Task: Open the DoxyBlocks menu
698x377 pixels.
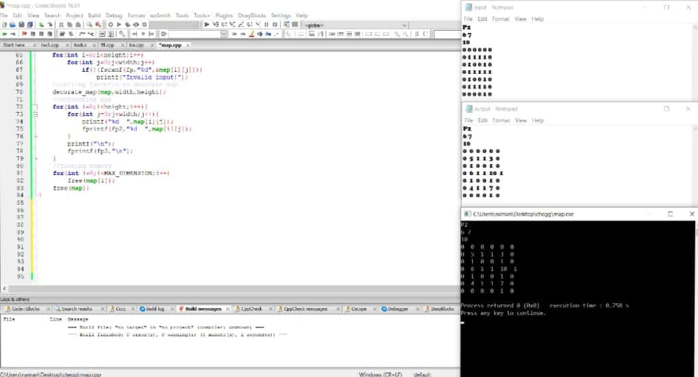Action: pyautogui.click(x=252, y=16)
